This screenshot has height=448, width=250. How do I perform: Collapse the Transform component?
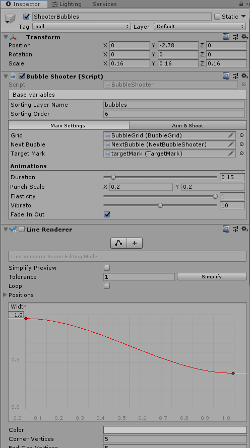tap(6, 37)
